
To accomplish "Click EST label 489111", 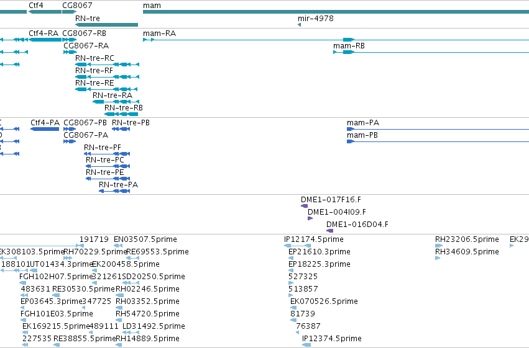I will 104,327.
